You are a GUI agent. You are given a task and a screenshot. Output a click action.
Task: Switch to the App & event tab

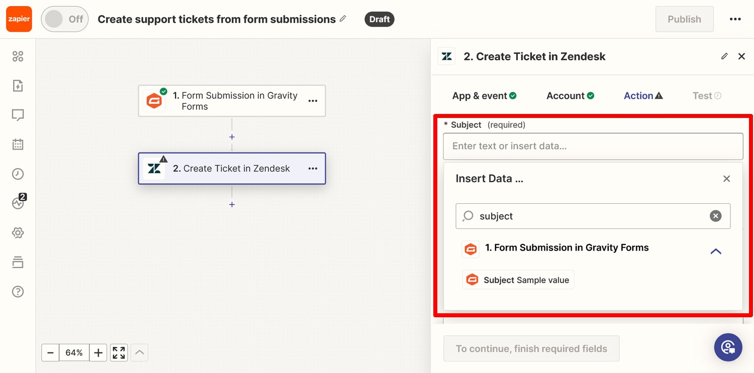click(x=485, y=96)
